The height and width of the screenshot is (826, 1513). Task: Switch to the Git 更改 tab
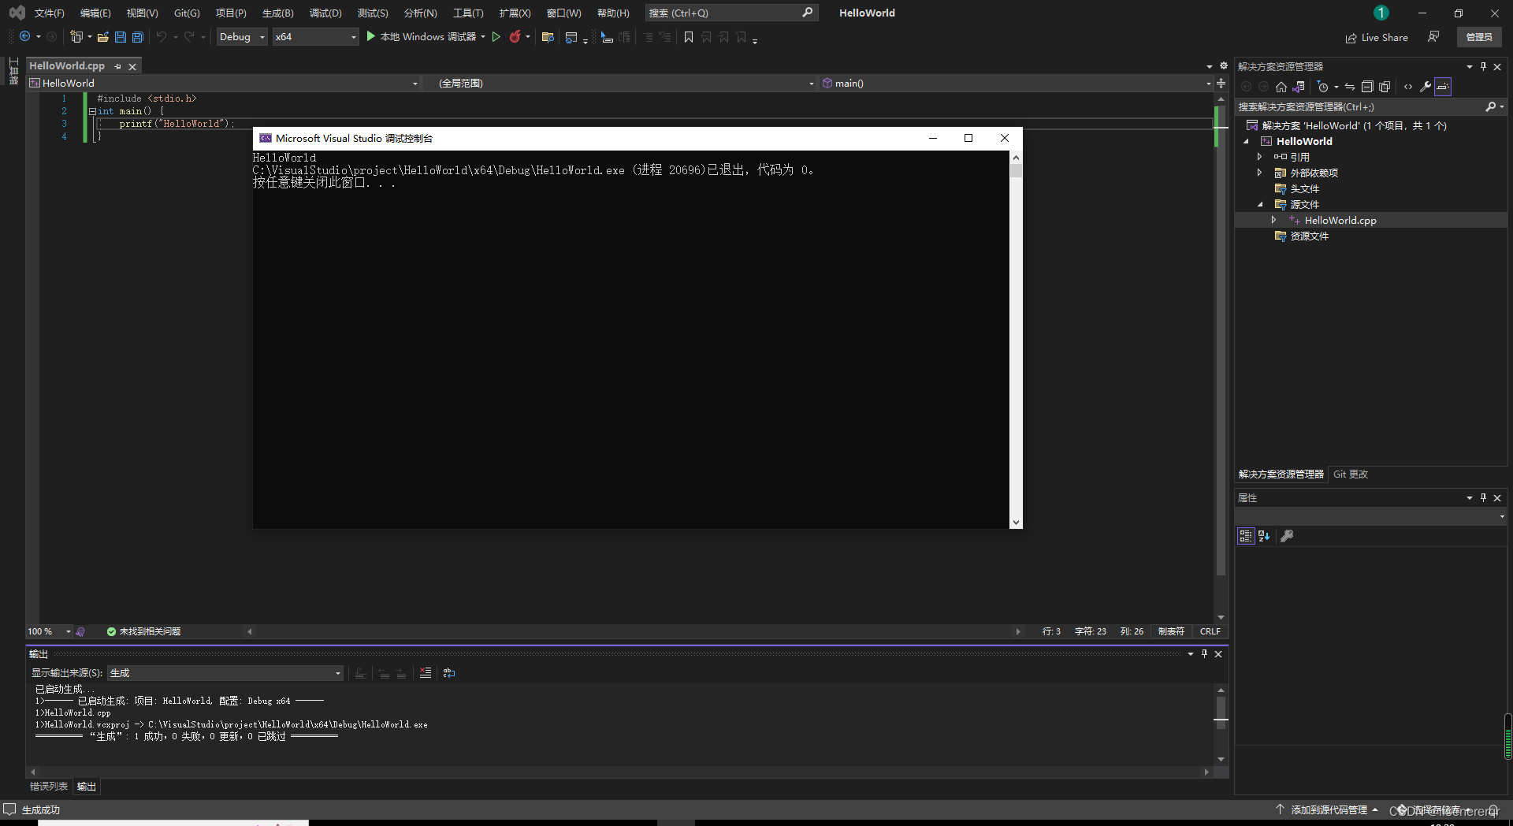1350,474
